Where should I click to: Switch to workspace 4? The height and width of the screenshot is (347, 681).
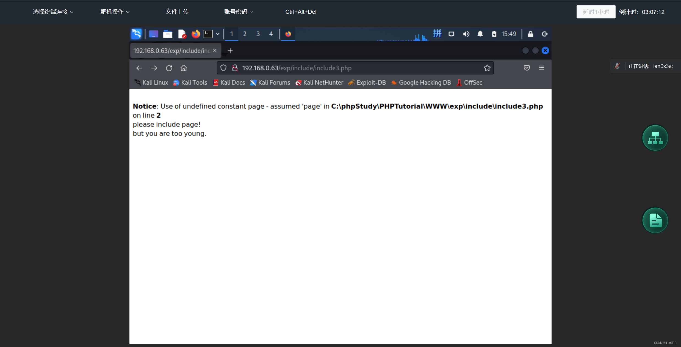[271, 34]
